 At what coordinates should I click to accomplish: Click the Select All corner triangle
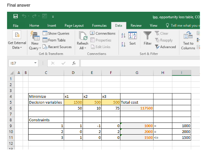point(12,73)
